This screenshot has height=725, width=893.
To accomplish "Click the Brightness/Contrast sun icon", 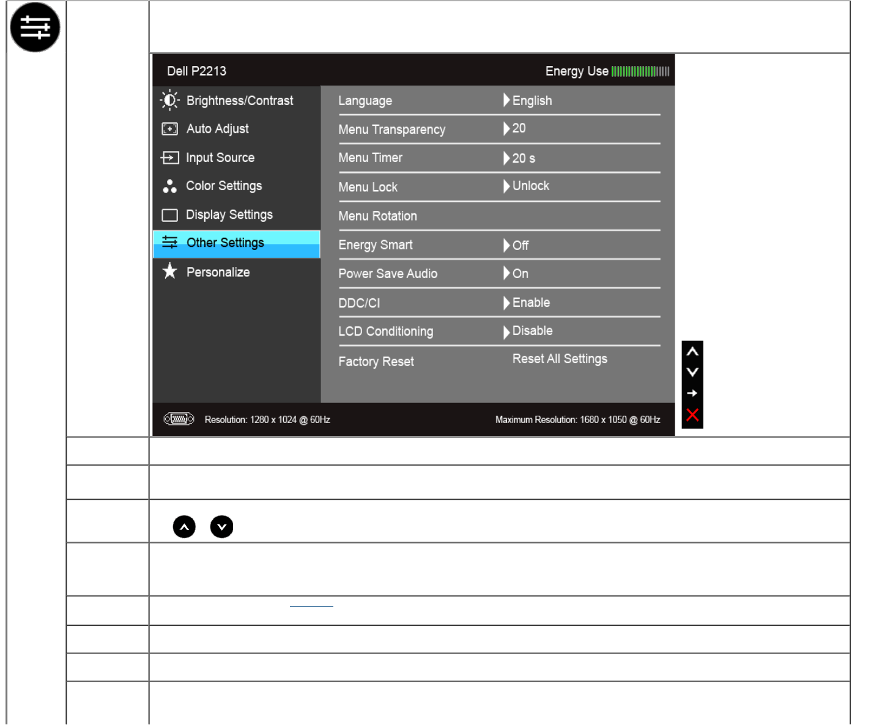I will pyautogui.click(x=169, y=100).
